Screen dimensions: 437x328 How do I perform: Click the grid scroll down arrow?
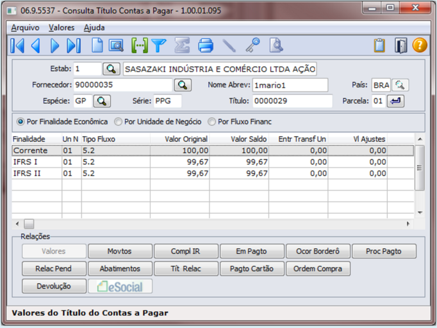tap(420, 213)
